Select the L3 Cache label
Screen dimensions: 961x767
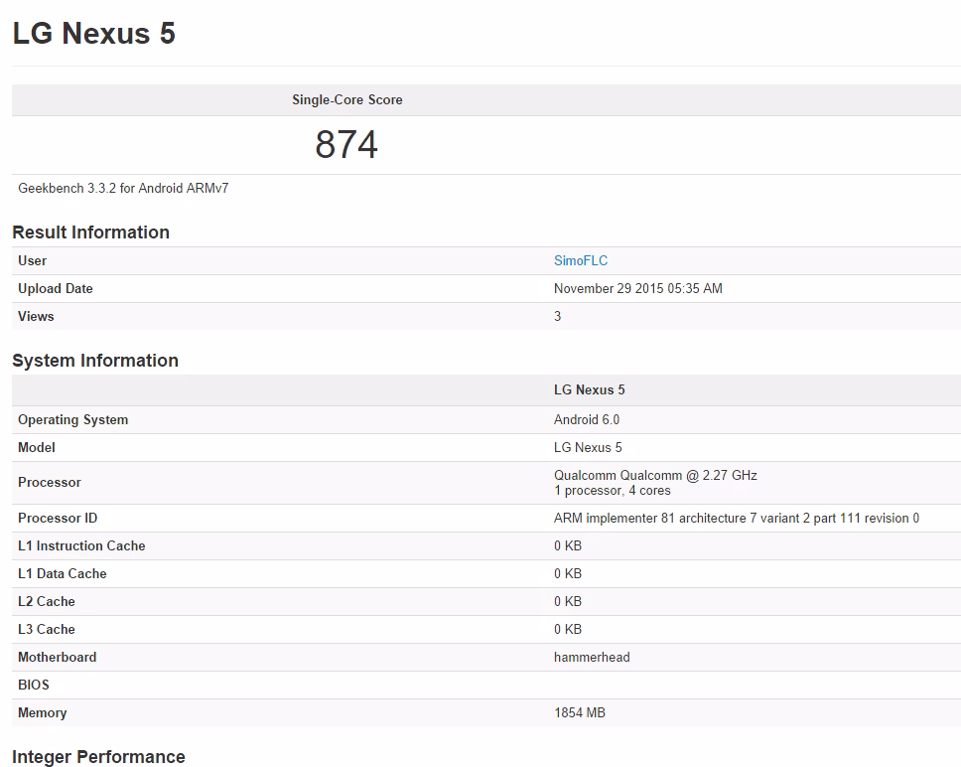[x=46, y=629]
